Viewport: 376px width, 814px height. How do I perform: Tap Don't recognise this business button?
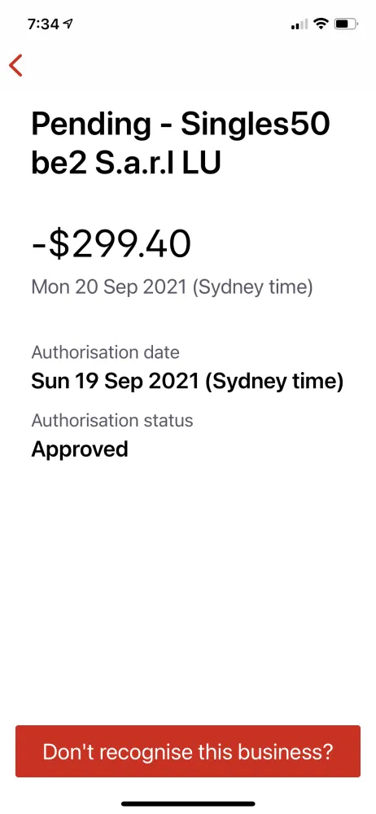pos(188,751)
